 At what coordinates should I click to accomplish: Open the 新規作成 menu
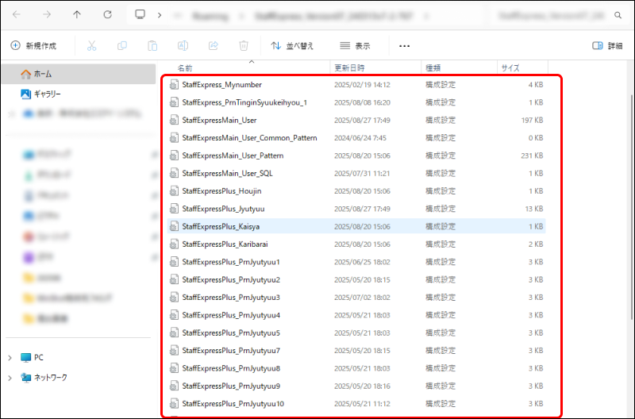pos(33,46)
